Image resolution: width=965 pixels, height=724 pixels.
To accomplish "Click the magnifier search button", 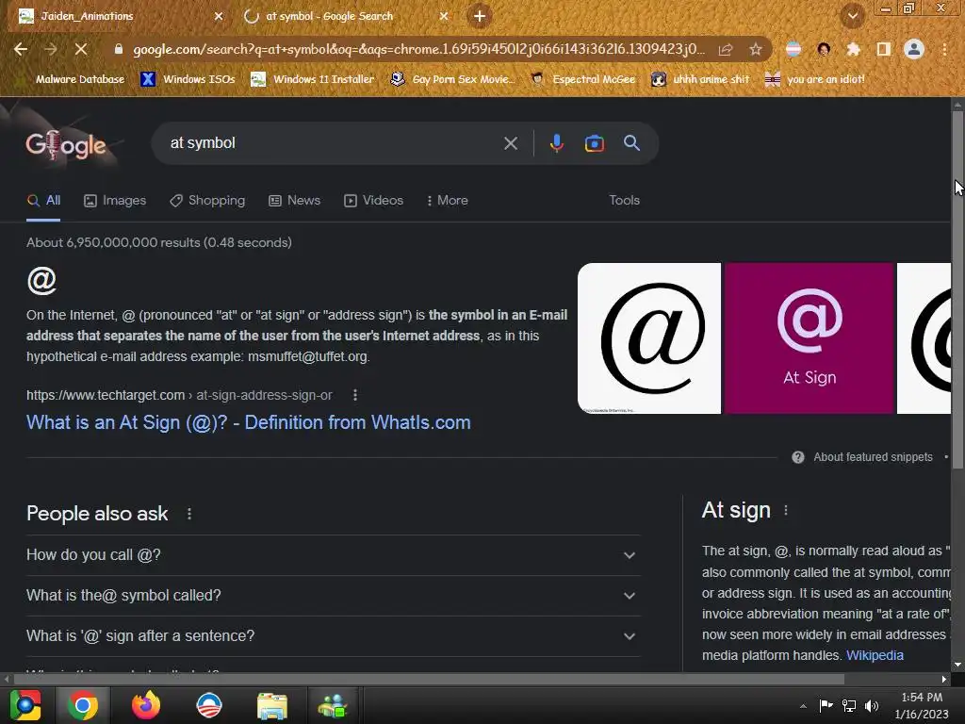I will tap(631, 143).
